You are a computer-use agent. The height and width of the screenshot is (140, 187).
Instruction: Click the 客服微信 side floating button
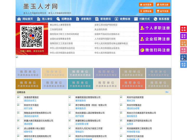183,36
